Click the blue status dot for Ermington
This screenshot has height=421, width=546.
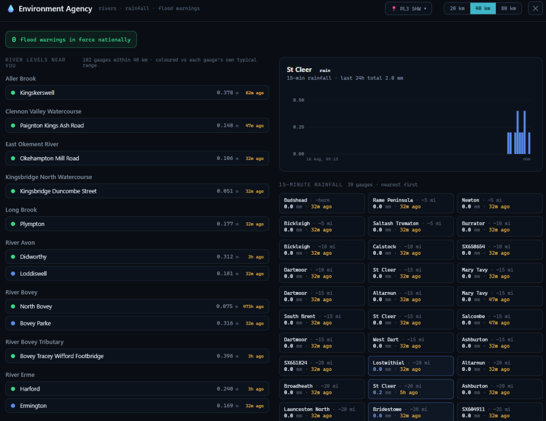point(13,406)
